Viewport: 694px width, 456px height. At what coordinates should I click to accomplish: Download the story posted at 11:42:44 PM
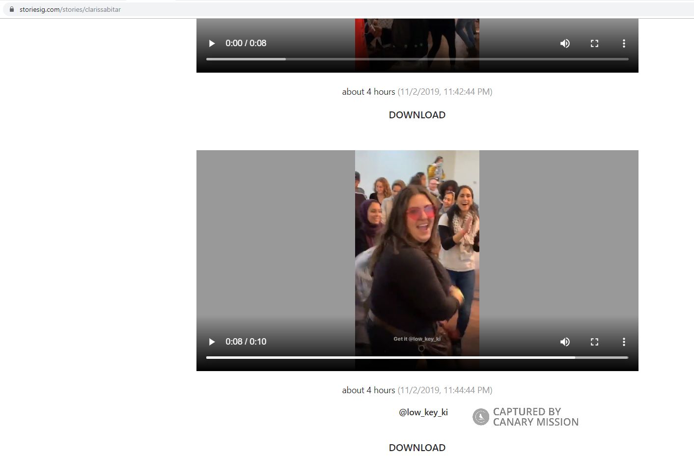click(417, 115)
